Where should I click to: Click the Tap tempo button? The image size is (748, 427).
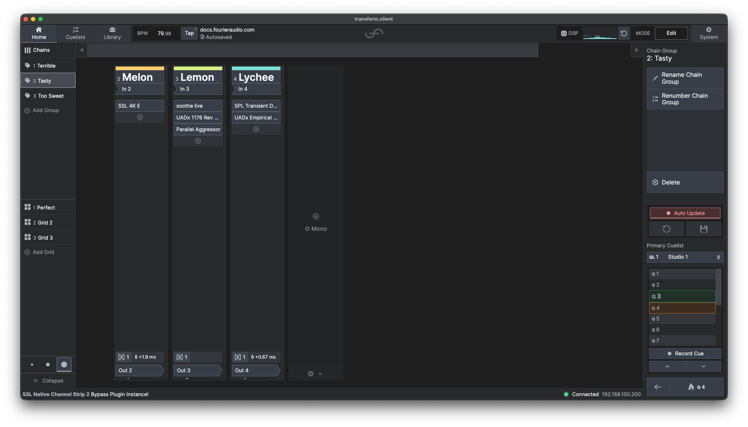[189, 33]
